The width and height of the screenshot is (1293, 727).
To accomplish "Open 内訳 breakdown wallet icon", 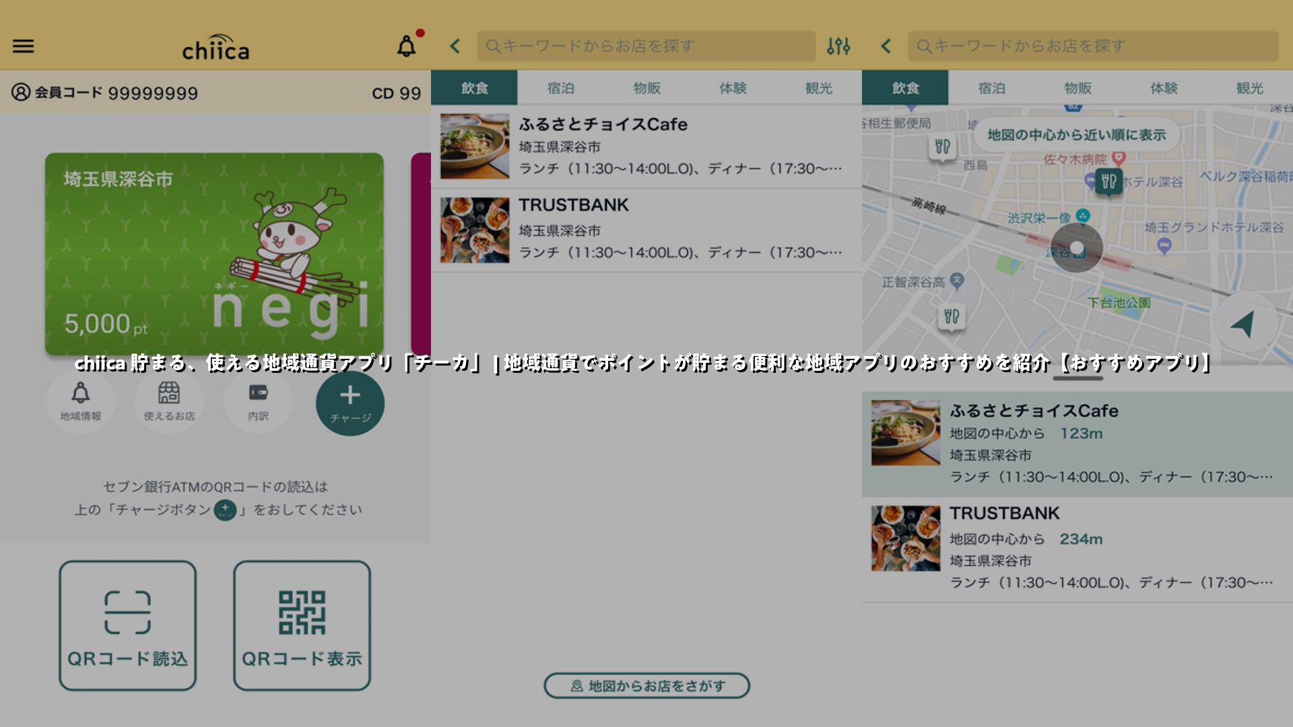I will pos(258,402).
